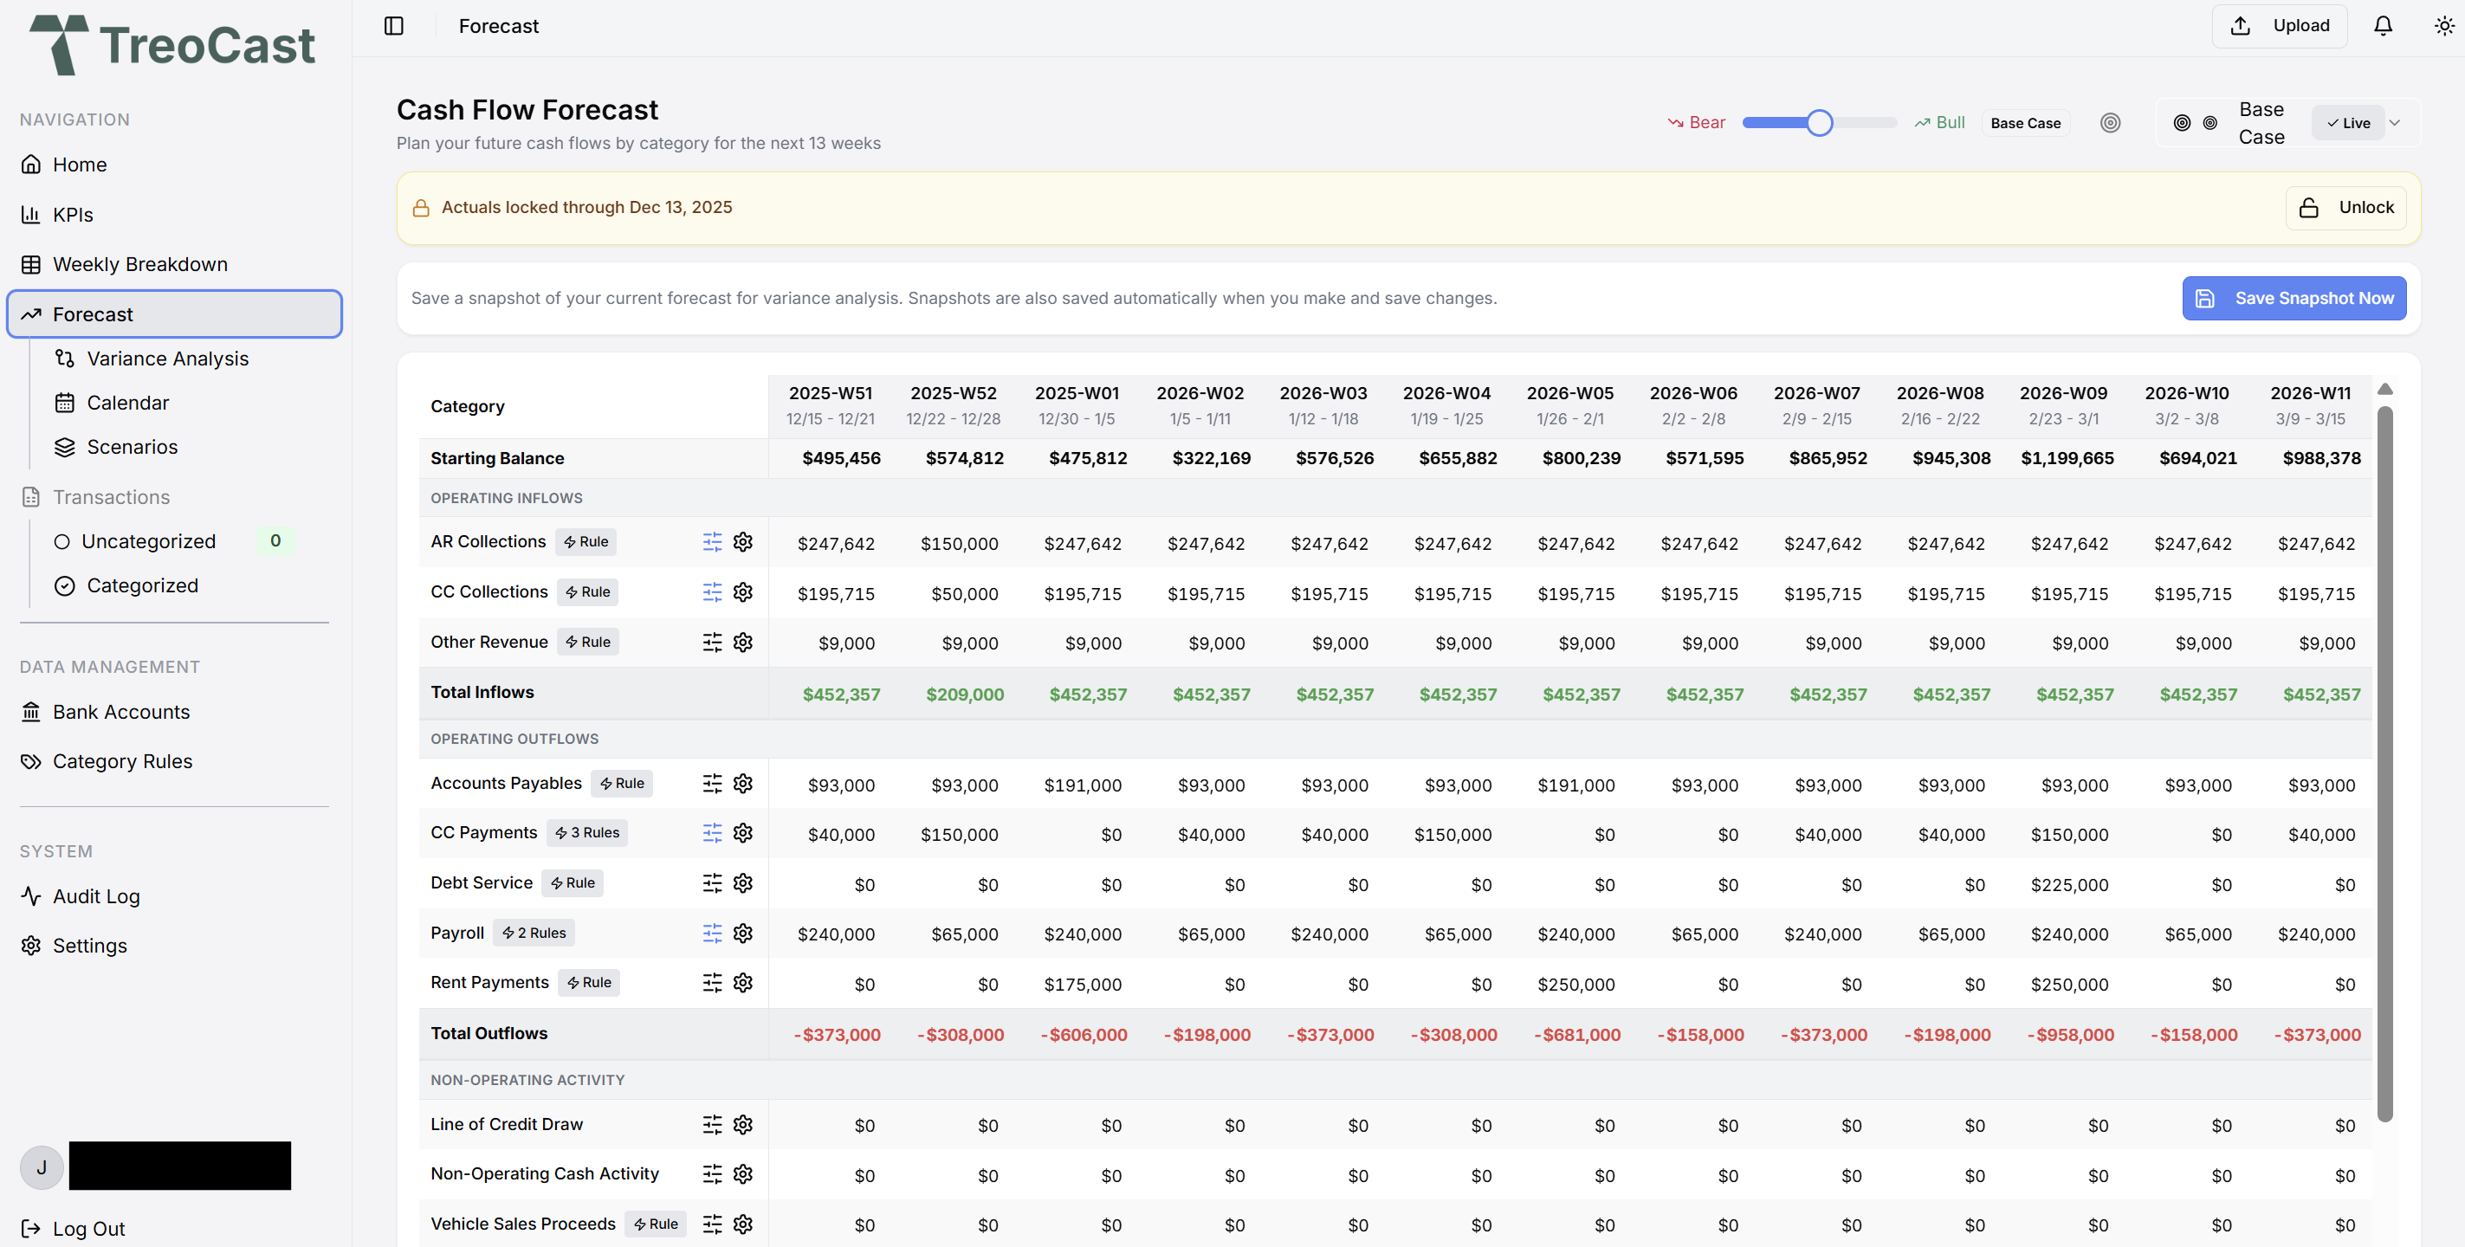Open Scenarios from the sidebar
The width and height of the screenshot is (2465, 1247).
tap(132, 446)
